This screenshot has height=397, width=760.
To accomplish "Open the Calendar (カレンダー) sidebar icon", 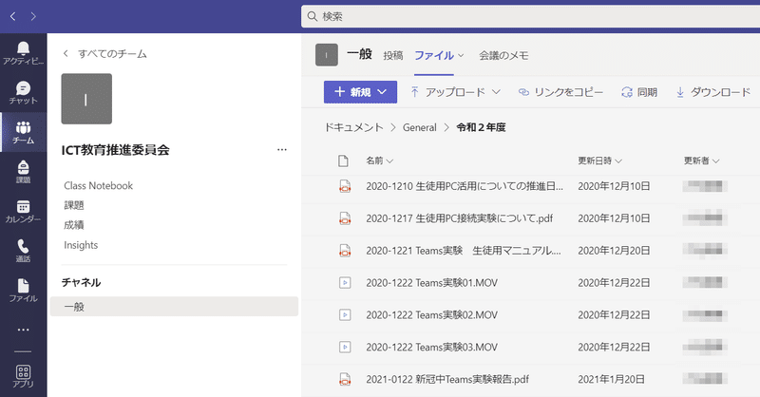I will (x=23, y=212).
